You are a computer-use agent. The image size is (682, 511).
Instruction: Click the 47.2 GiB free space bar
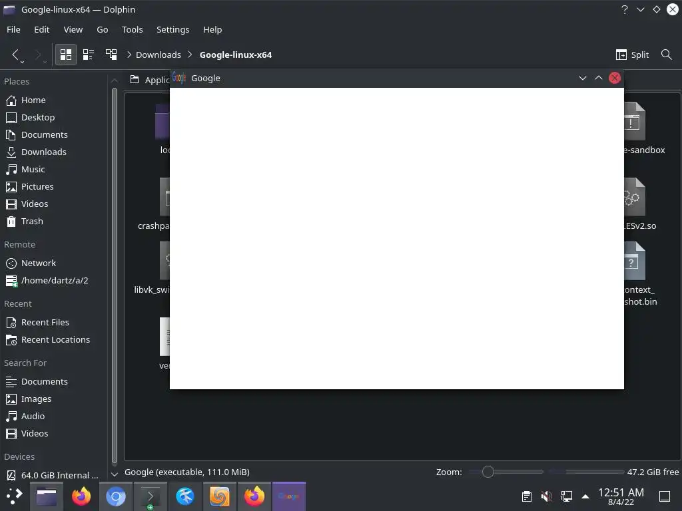[x=586, y=472]
